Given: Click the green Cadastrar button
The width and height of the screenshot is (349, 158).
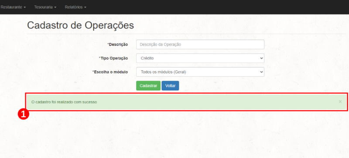Looking at the screenshot, I should (x=148, y=86).
